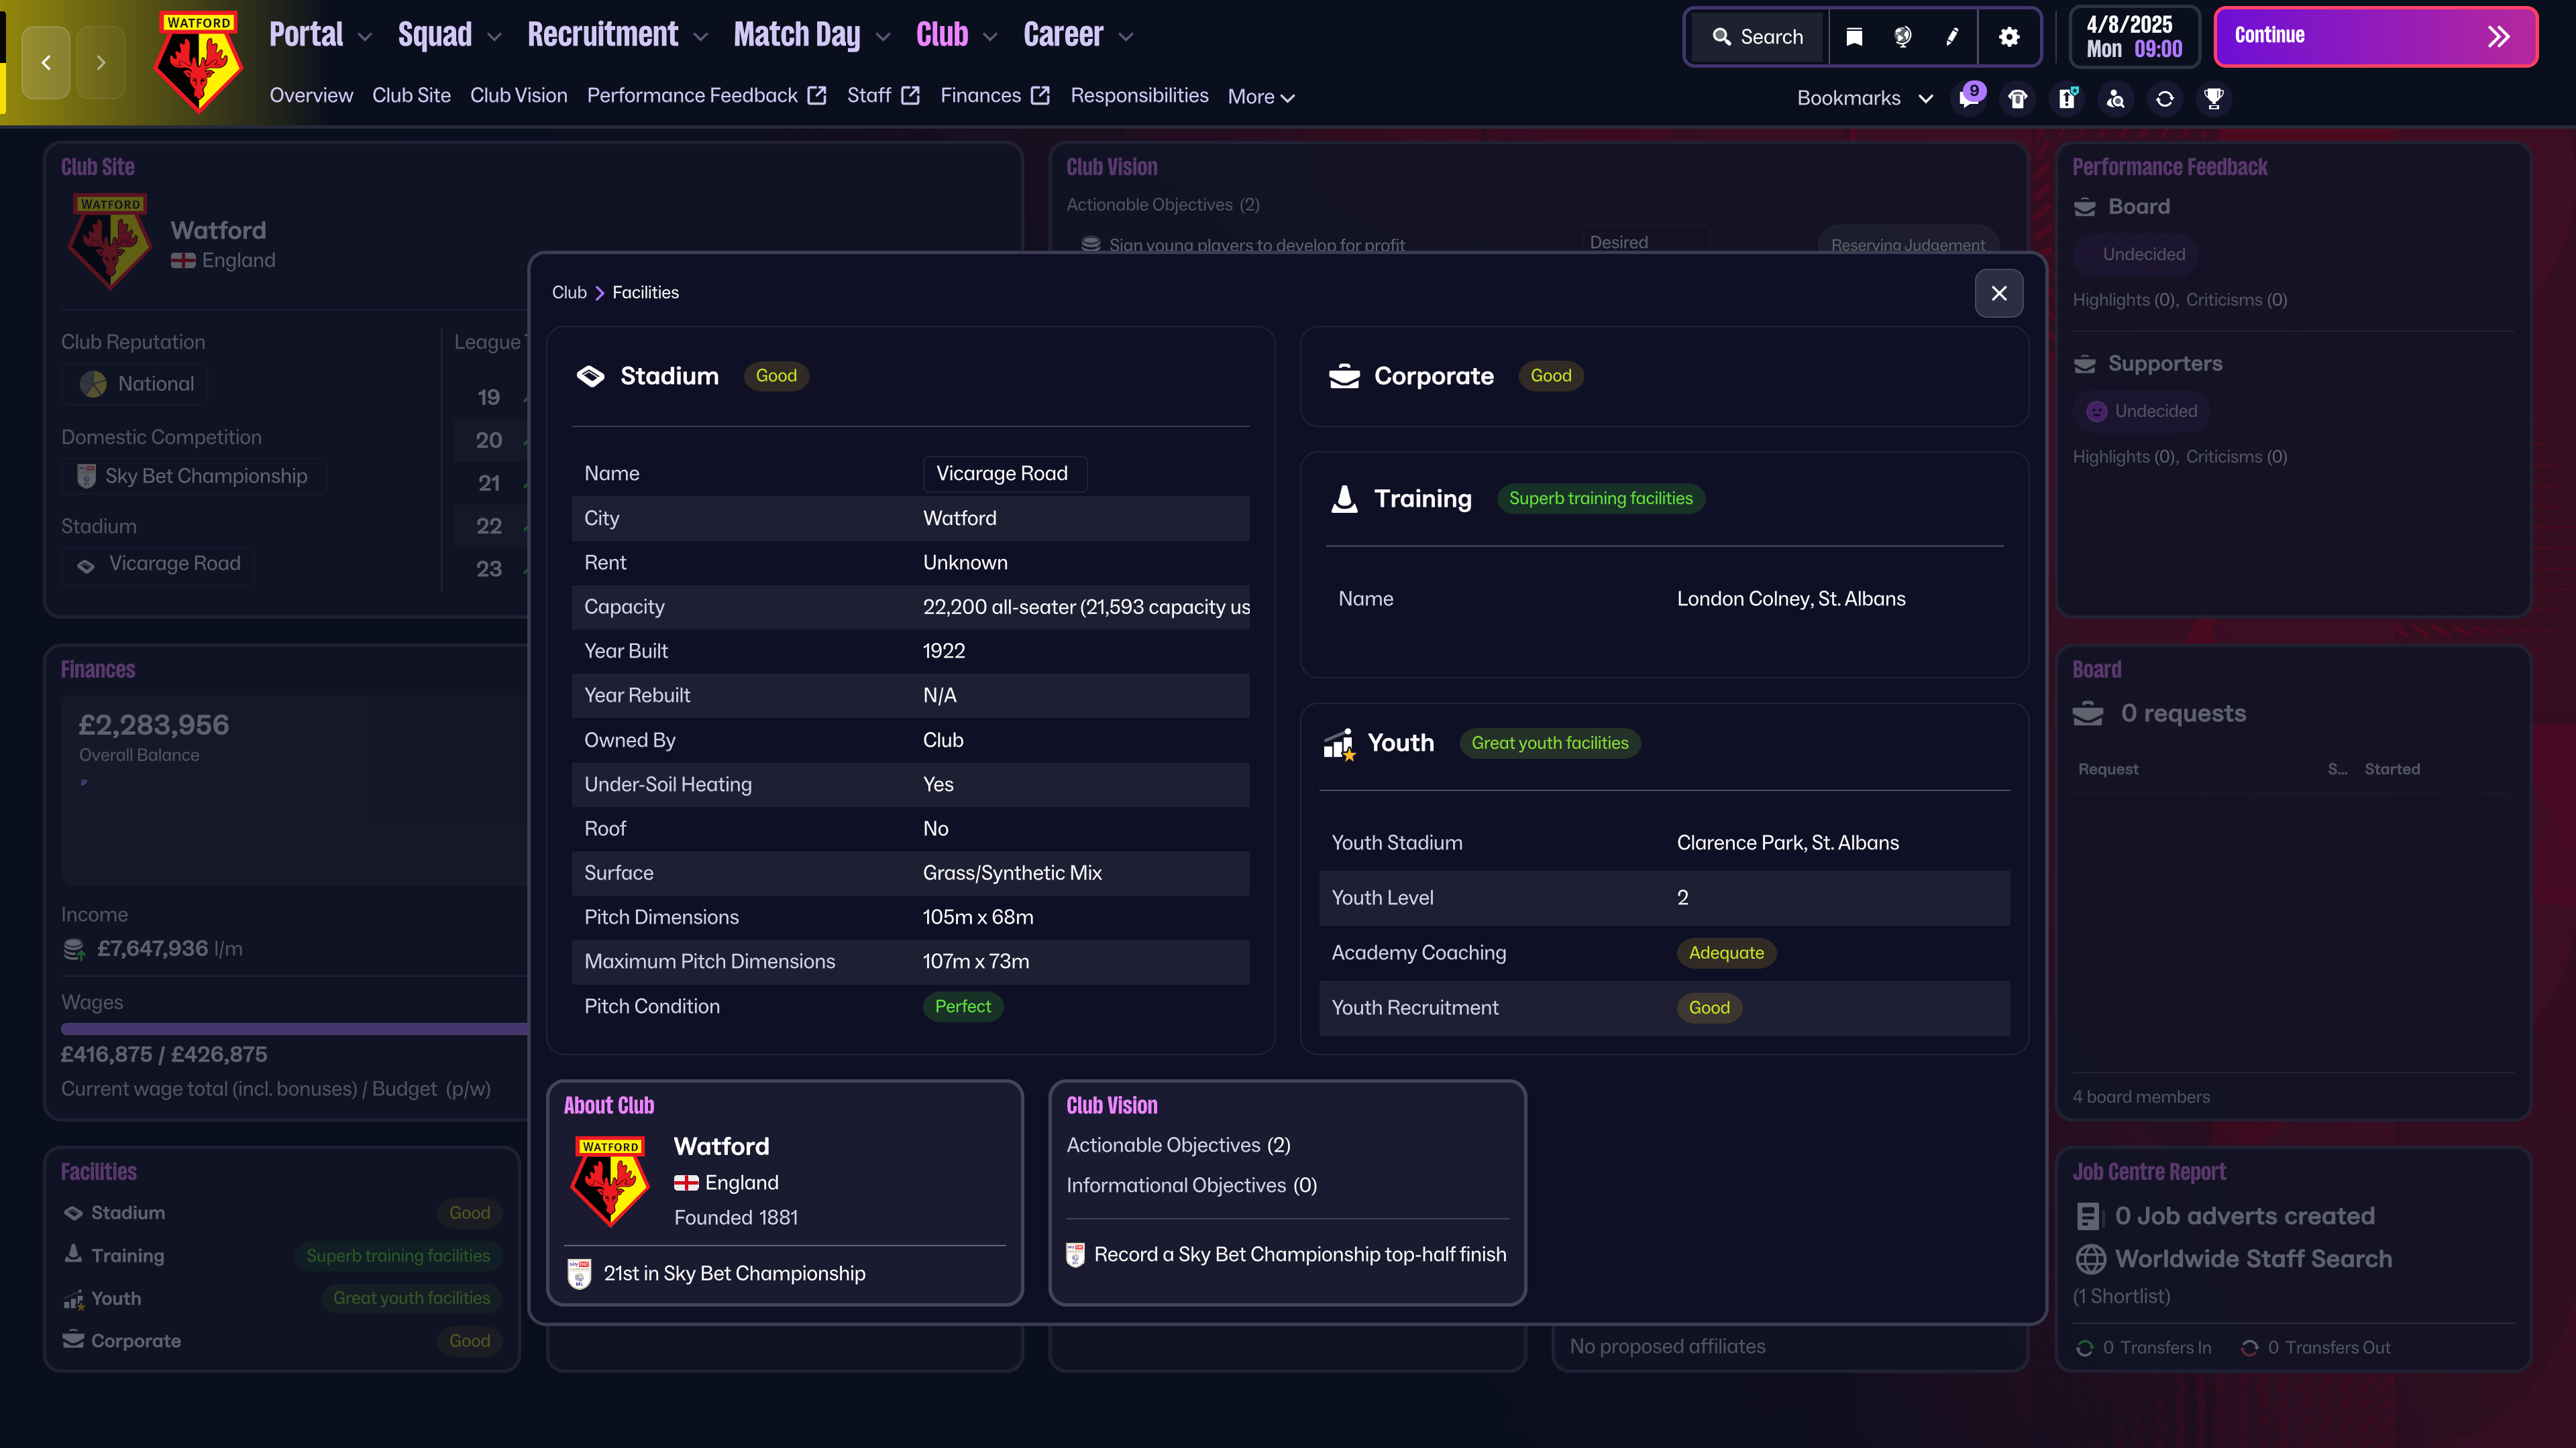The image size is (2576, 1448).
Task: Open the settings gear icon
Action: 2009,37
